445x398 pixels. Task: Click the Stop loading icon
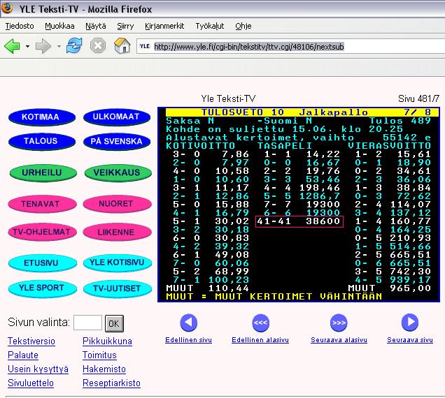pyautogui.click(x=98, y=45)
